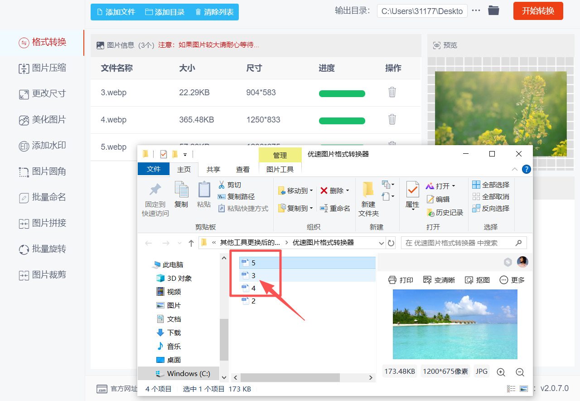Open the output folder icon in converter

pos(493,10)
